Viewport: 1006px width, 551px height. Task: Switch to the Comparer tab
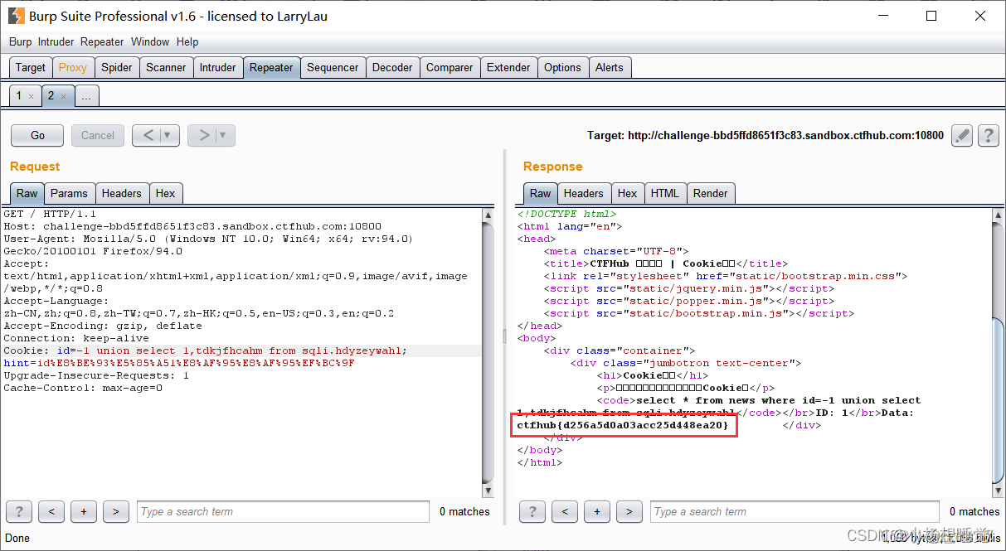(x=450, y=68)
